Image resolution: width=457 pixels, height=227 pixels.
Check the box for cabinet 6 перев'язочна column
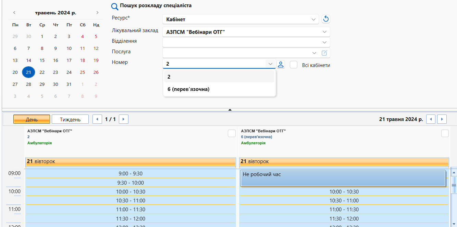445,133
